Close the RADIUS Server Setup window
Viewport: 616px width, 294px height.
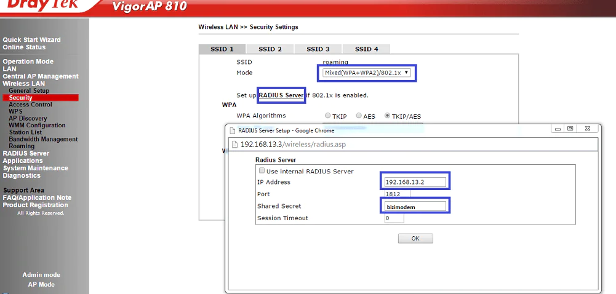tap(587, 129)
